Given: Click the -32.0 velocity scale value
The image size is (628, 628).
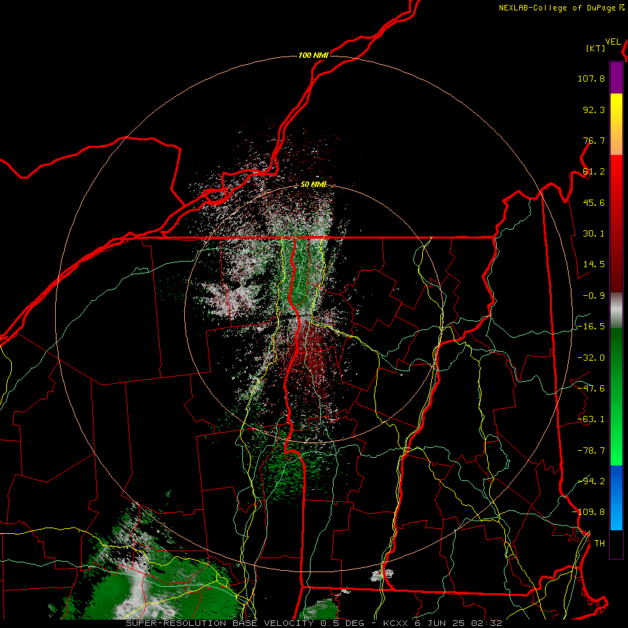Looking at the screenshot, I should click(591, 358).
